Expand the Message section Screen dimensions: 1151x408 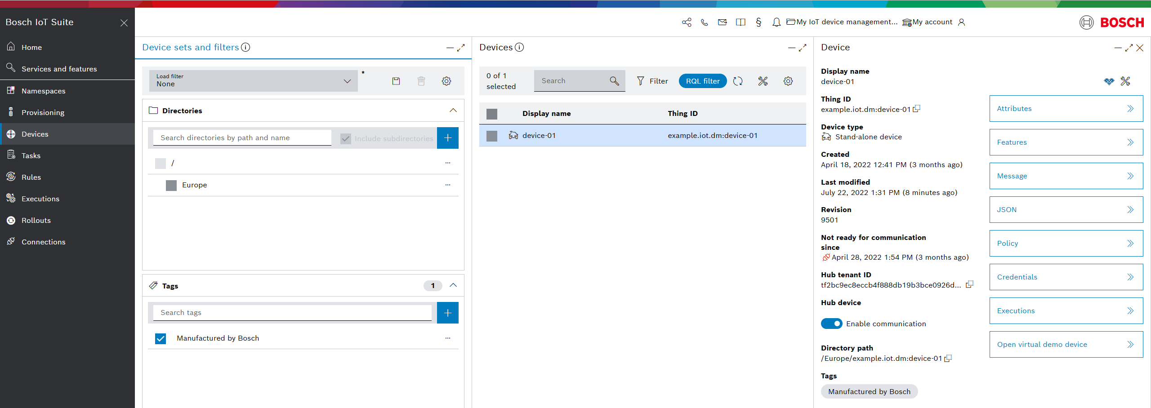click(x=1066, y=176)
